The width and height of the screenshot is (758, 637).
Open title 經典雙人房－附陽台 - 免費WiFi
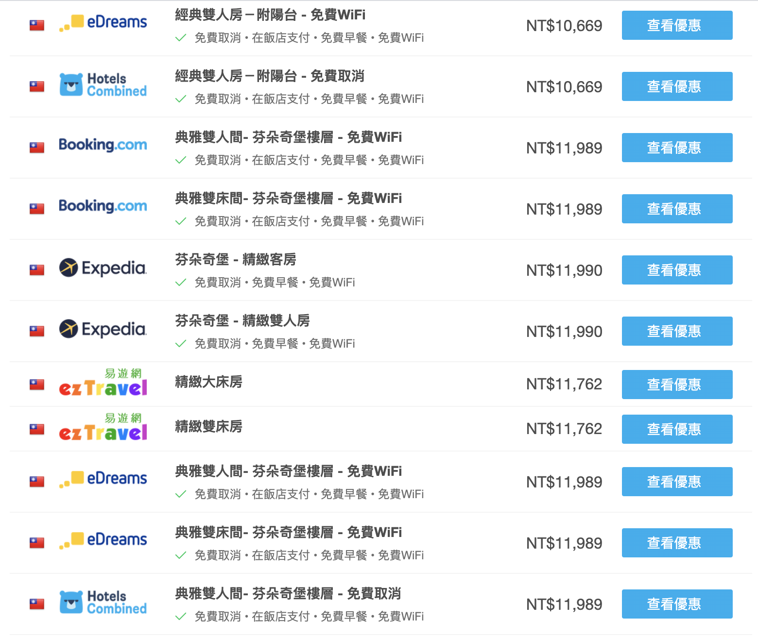270,15
